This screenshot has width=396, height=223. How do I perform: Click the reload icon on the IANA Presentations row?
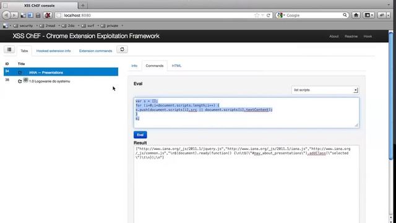coord(20,72)
